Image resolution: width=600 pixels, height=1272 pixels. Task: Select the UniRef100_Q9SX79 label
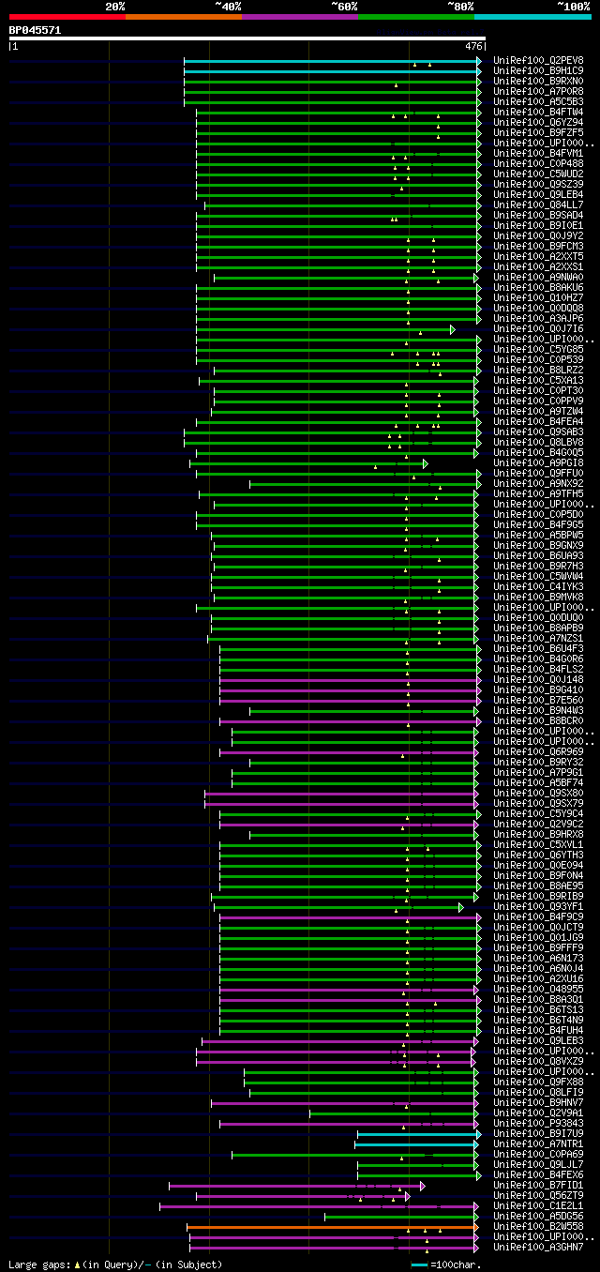point(538,803)
